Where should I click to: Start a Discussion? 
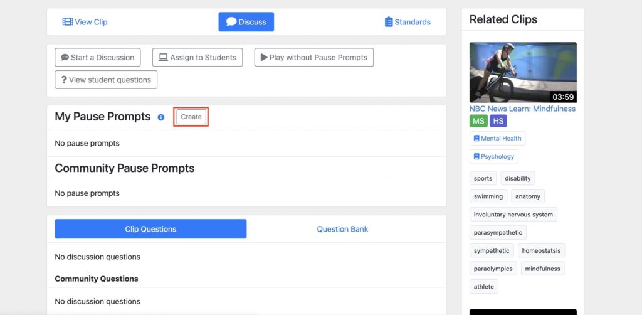(98, 57)
